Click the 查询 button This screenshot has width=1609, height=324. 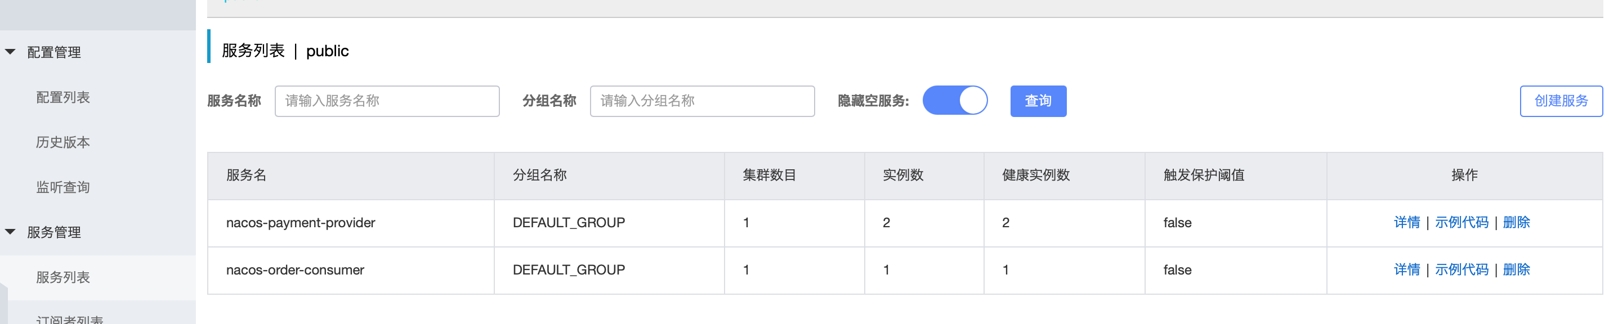1038,101
